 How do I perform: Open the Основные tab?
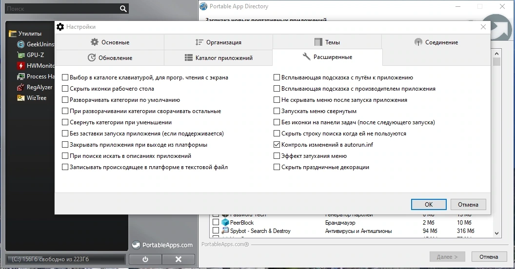(110, 42)
